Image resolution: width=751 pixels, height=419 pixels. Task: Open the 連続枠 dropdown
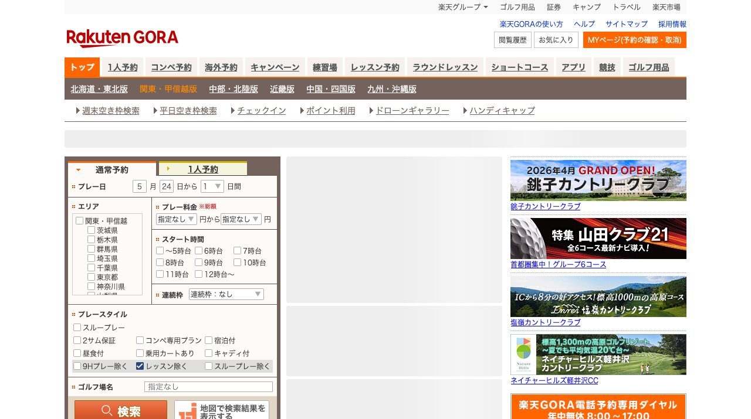(x=226, y=294)
